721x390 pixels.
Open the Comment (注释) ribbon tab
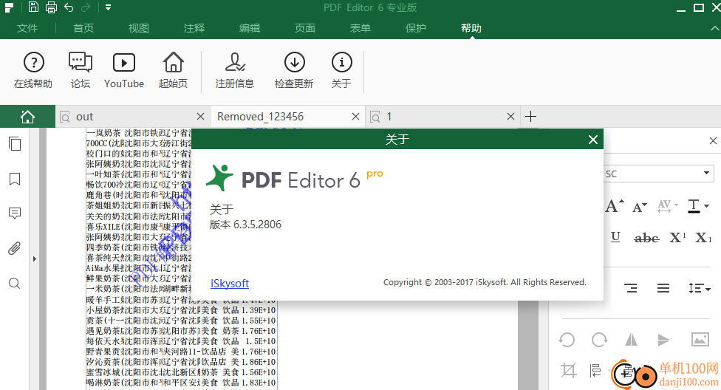(x=194, y=28)
